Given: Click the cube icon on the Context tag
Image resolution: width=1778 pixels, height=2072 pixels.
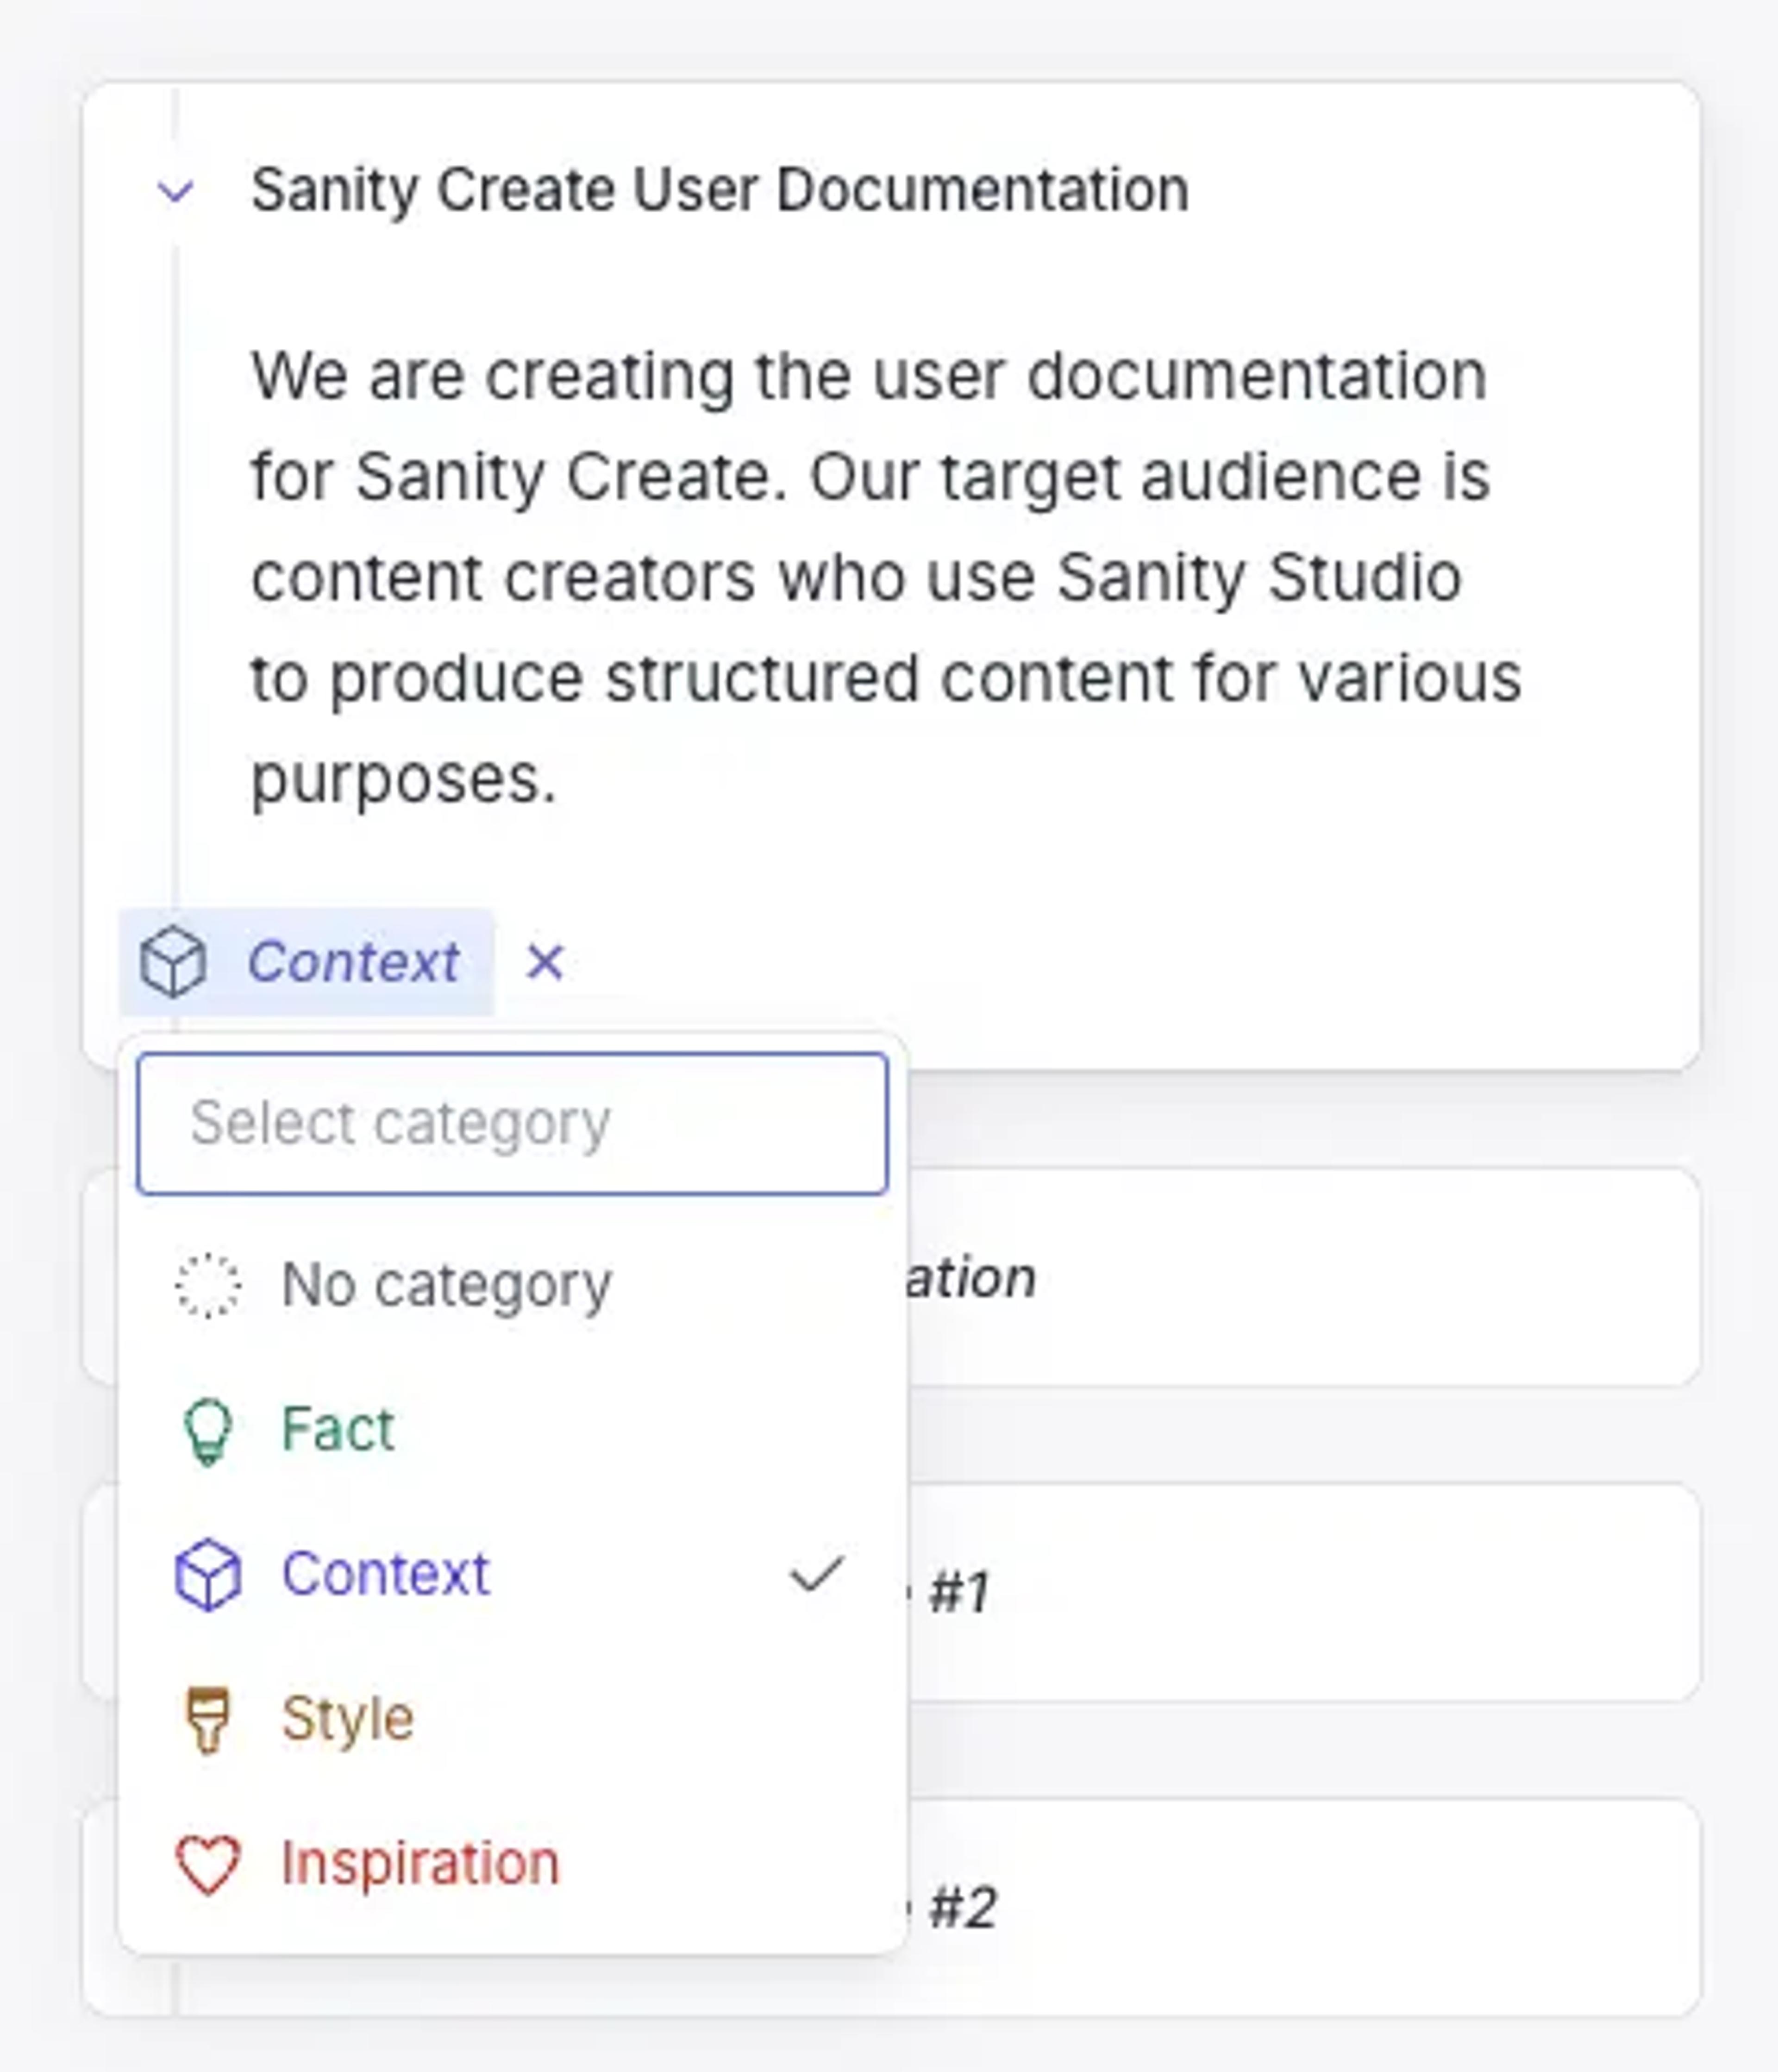Looking at the screenshot, I should (x=174, y=962).
